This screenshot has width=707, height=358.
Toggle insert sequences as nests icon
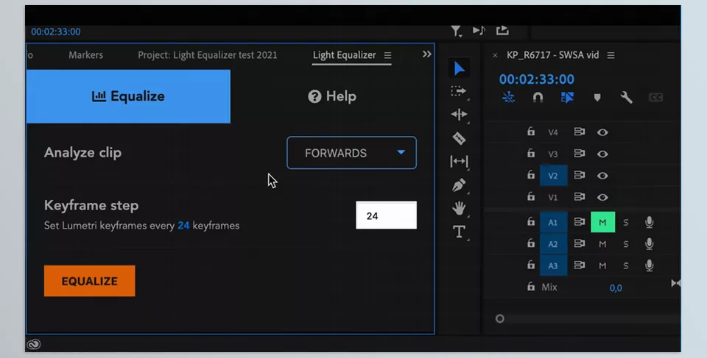tap(509, 97)
